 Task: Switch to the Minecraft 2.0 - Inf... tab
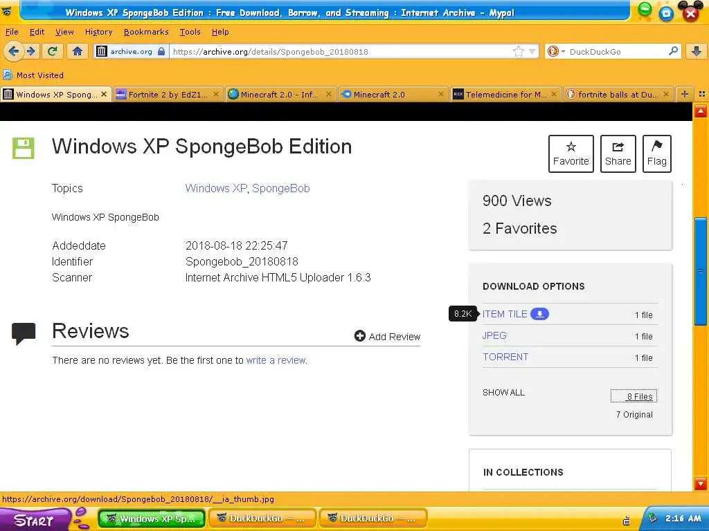tap(280, 94)
